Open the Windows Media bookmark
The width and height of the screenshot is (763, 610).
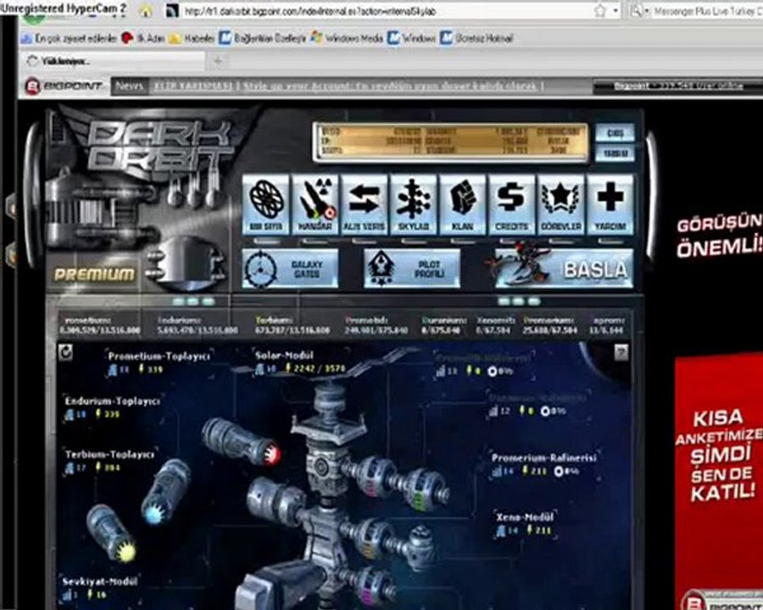point(347,38)
